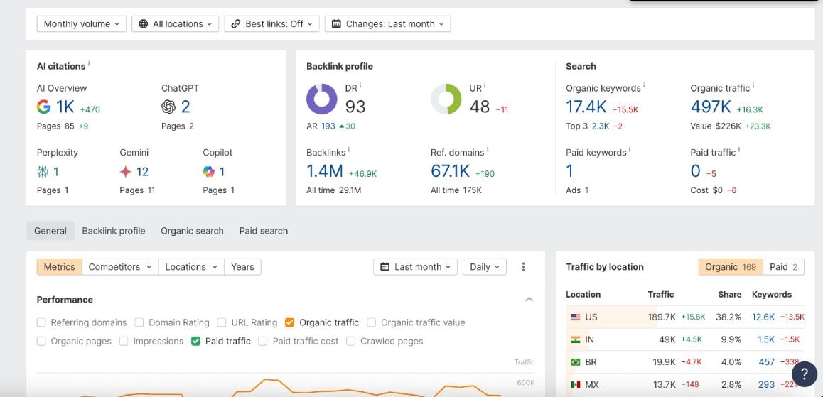Click info icon next to Backlinks
The image size is (823, 397).
tap(348, 150)
